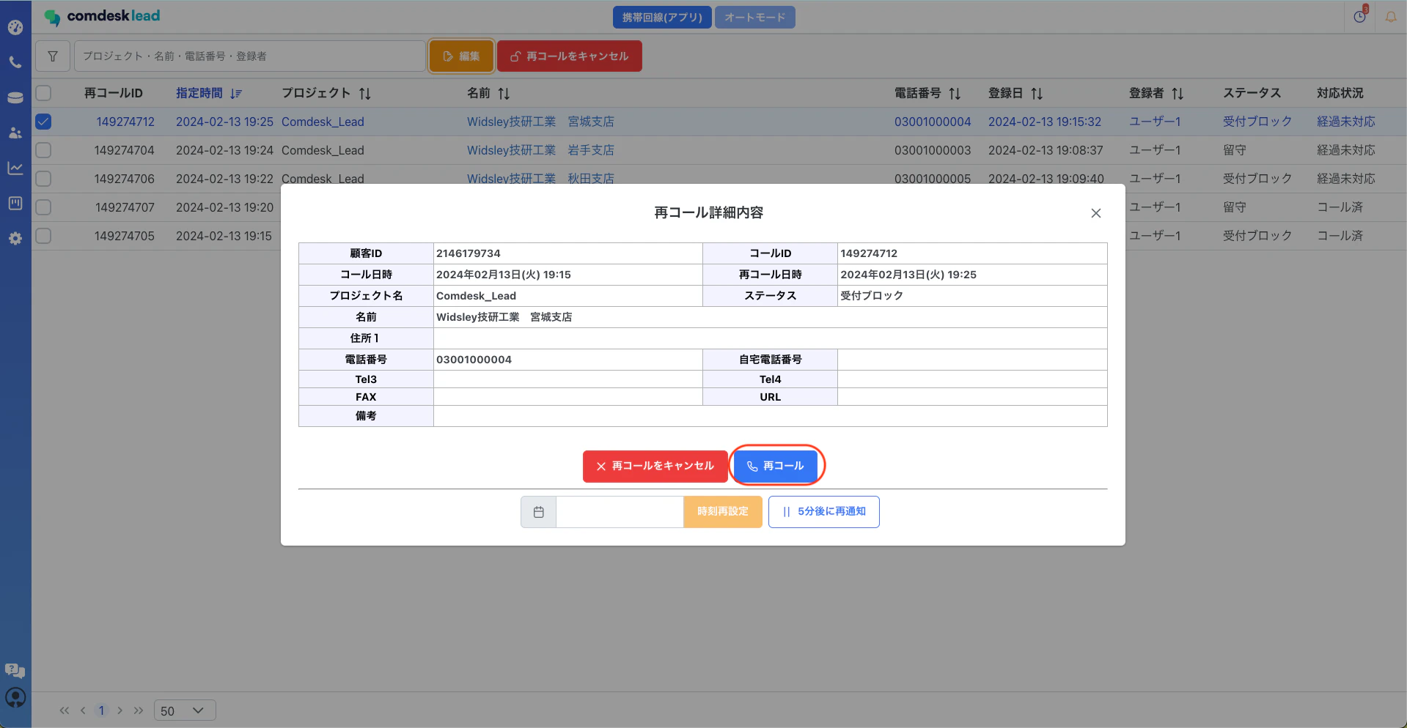Click phone number 03001000004 in table
The height and width of the screenshot is (728, 1407).
[x=933, y=122]
